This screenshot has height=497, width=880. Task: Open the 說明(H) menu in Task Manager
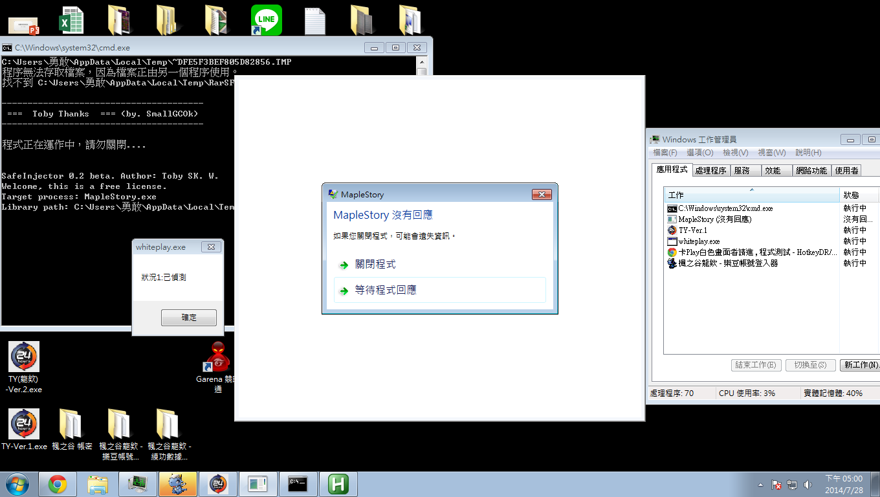[808, 153]
